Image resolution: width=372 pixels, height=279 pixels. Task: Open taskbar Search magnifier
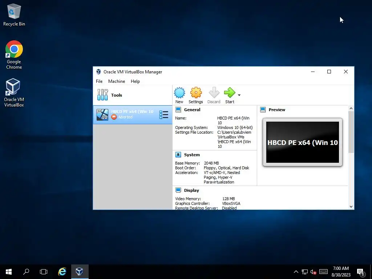(26, 272)
